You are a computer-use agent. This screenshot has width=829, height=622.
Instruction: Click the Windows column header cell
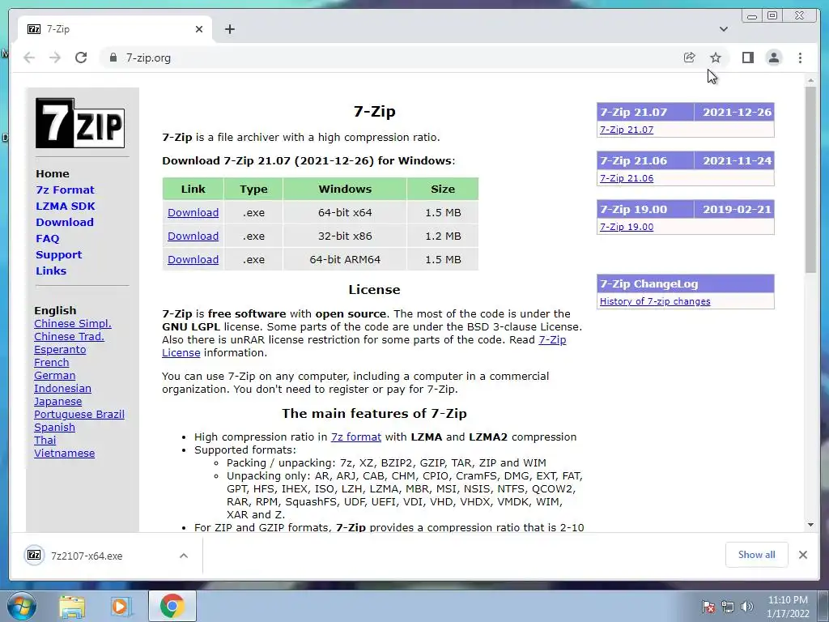[x=345, y=189]
